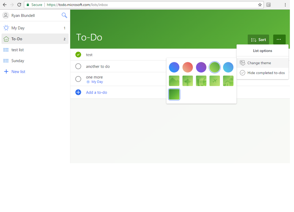Open search with the magnifier icon
Screen dimensions: 294x212
coord(64,15)
